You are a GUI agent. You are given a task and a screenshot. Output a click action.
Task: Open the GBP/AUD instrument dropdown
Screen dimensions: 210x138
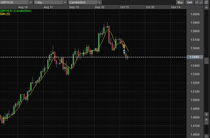coord(16,2)
